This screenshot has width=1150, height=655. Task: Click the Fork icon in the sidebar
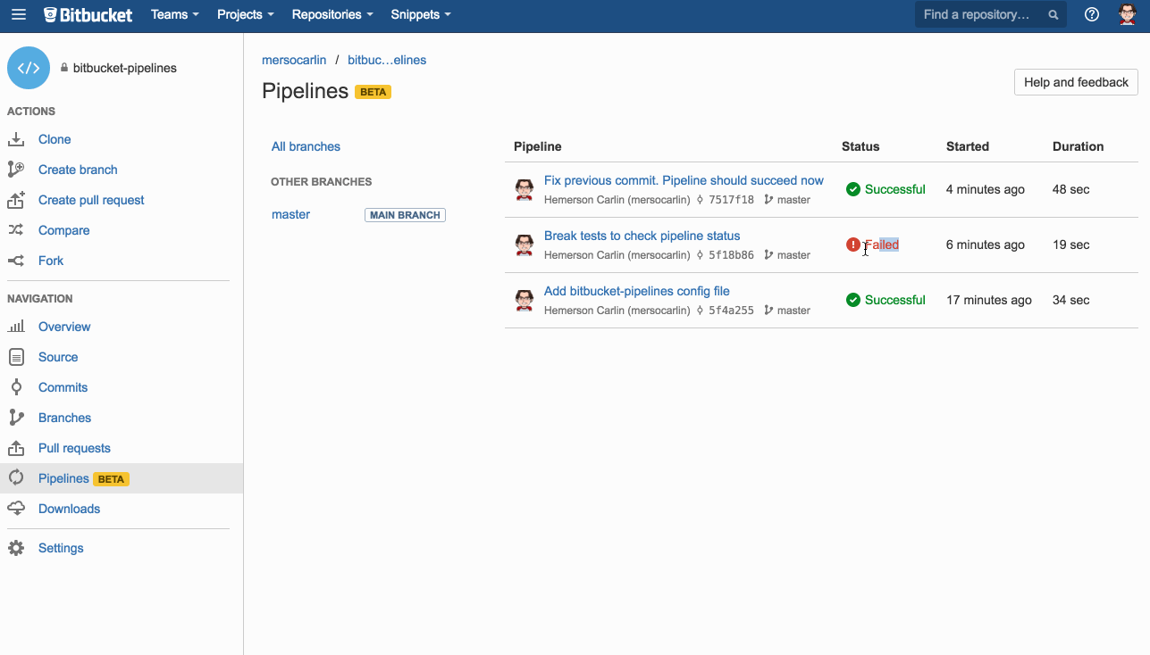tap(16, 261)
